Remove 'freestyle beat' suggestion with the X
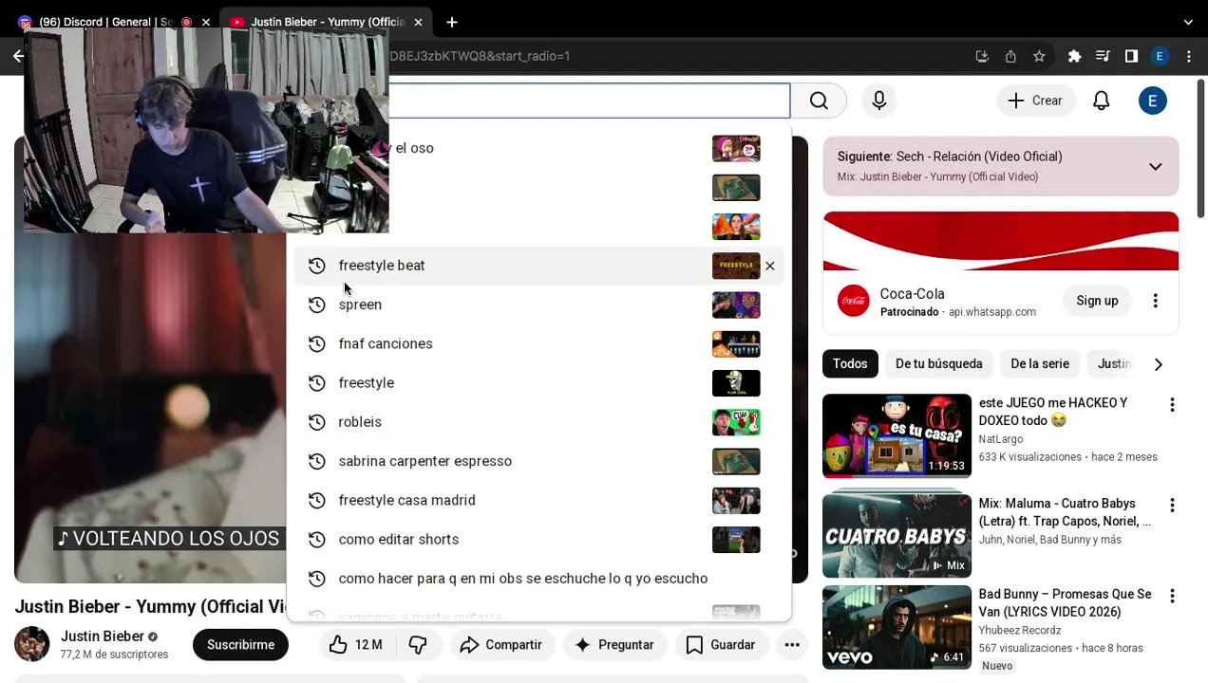1208x683 pixels. click(x=770, y=266)
